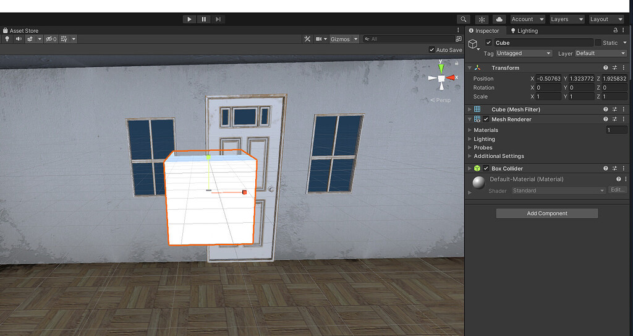Click the Pause button in toolbar
The image size is (633, 336).
pyautogui.click(x=203, y=19)
